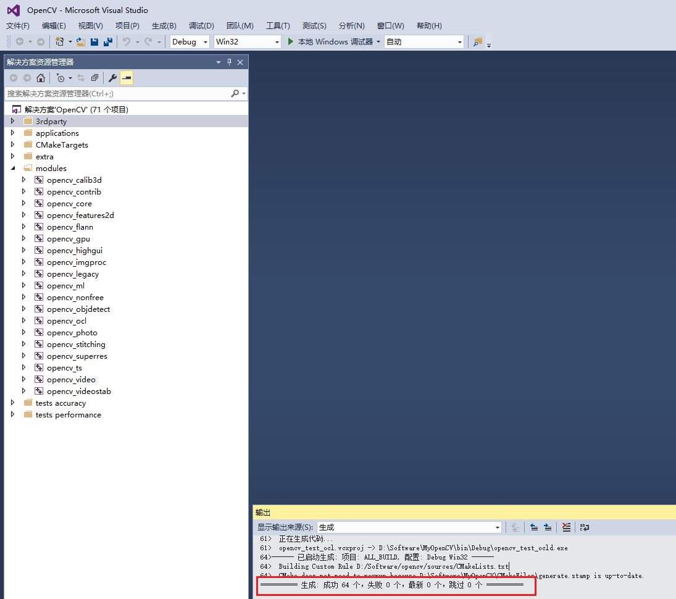Click the New Project toolbar icon
The height and width of the screenshot is (599, 676).
click(x=59, y=42)
